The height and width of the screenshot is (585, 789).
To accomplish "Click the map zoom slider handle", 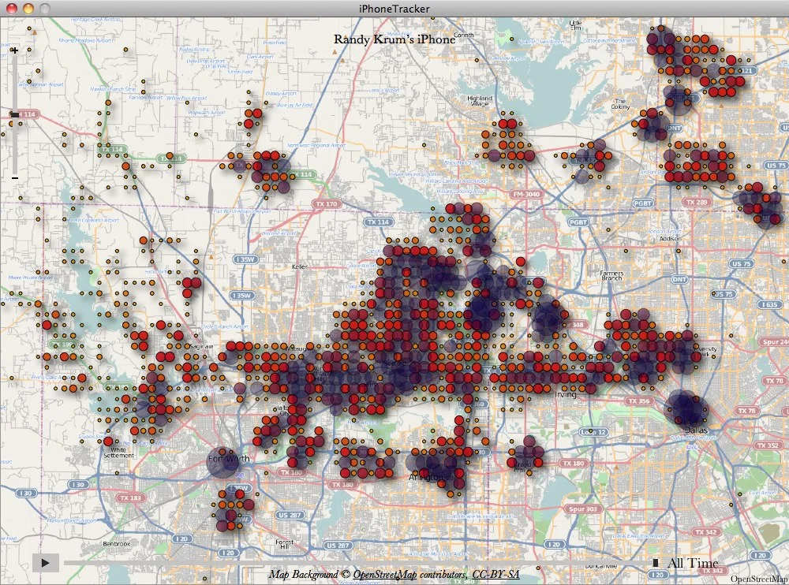I will [x=15, y=115].
